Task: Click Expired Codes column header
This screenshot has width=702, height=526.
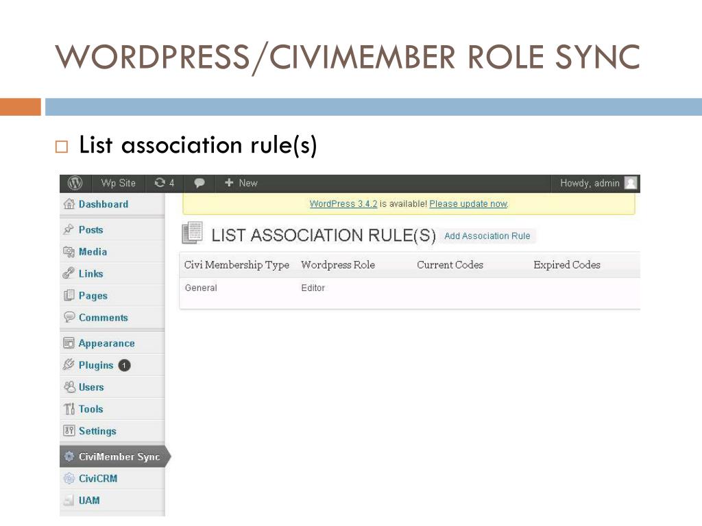Action: pos(567,265)
